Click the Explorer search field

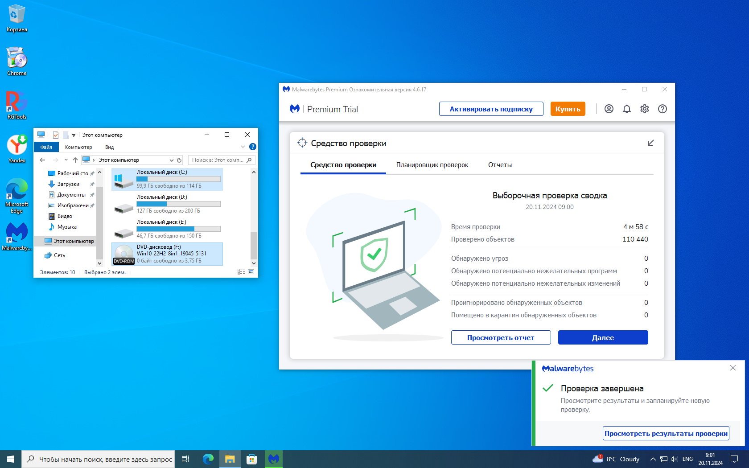coord(218,160)
